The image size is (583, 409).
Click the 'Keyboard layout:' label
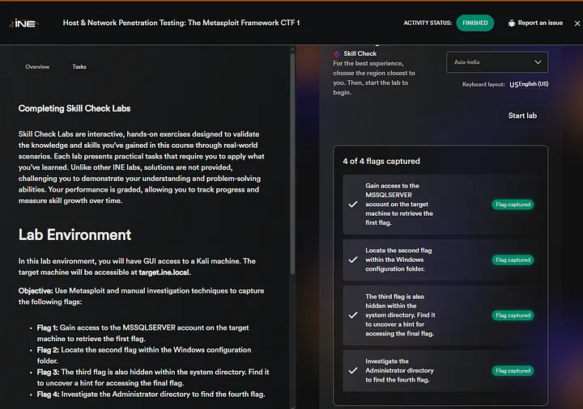coord(483,85)
